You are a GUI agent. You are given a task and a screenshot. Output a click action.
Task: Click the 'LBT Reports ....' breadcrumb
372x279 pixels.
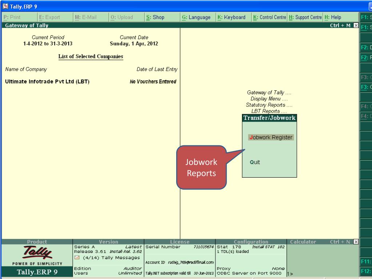point(269,111)
